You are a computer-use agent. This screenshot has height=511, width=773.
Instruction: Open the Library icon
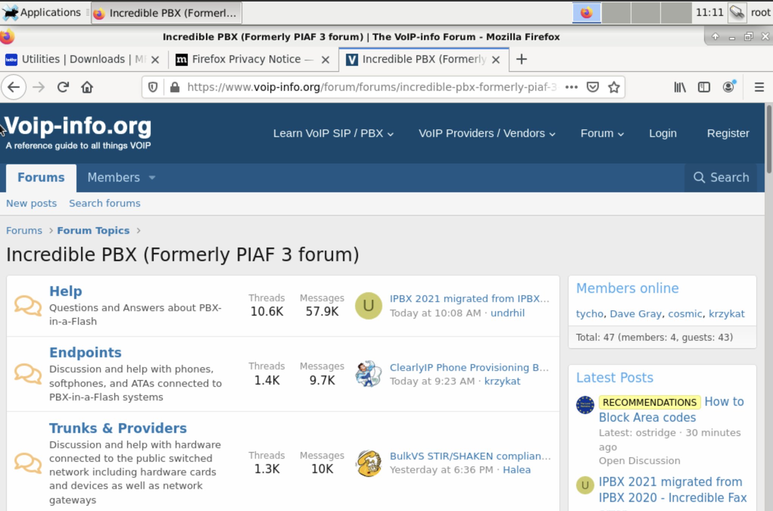point(680,87)
